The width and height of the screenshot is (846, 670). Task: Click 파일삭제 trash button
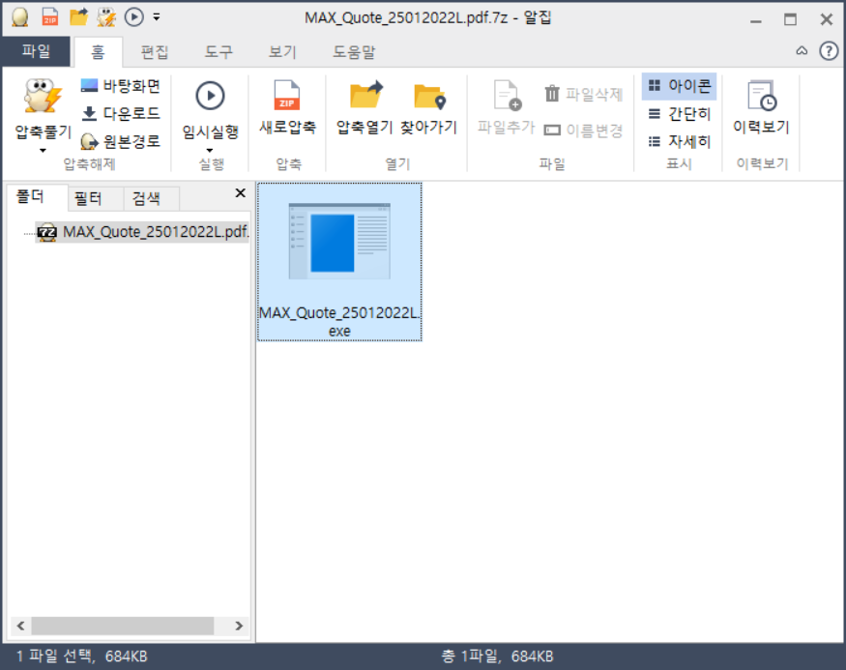pyautogui.click(x=583, y=94)
